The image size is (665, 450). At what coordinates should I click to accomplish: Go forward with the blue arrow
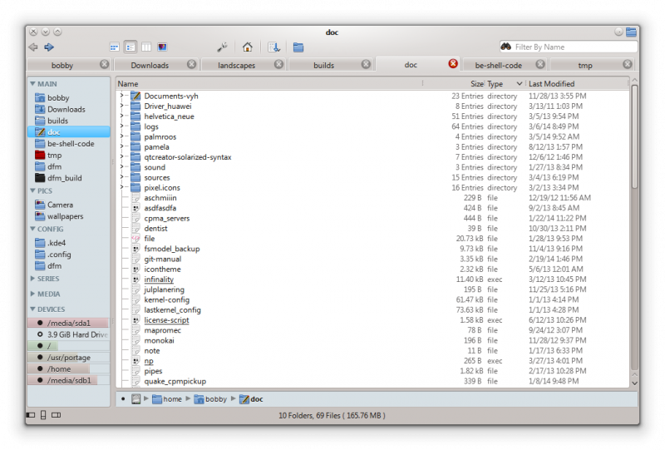(49, 47)
